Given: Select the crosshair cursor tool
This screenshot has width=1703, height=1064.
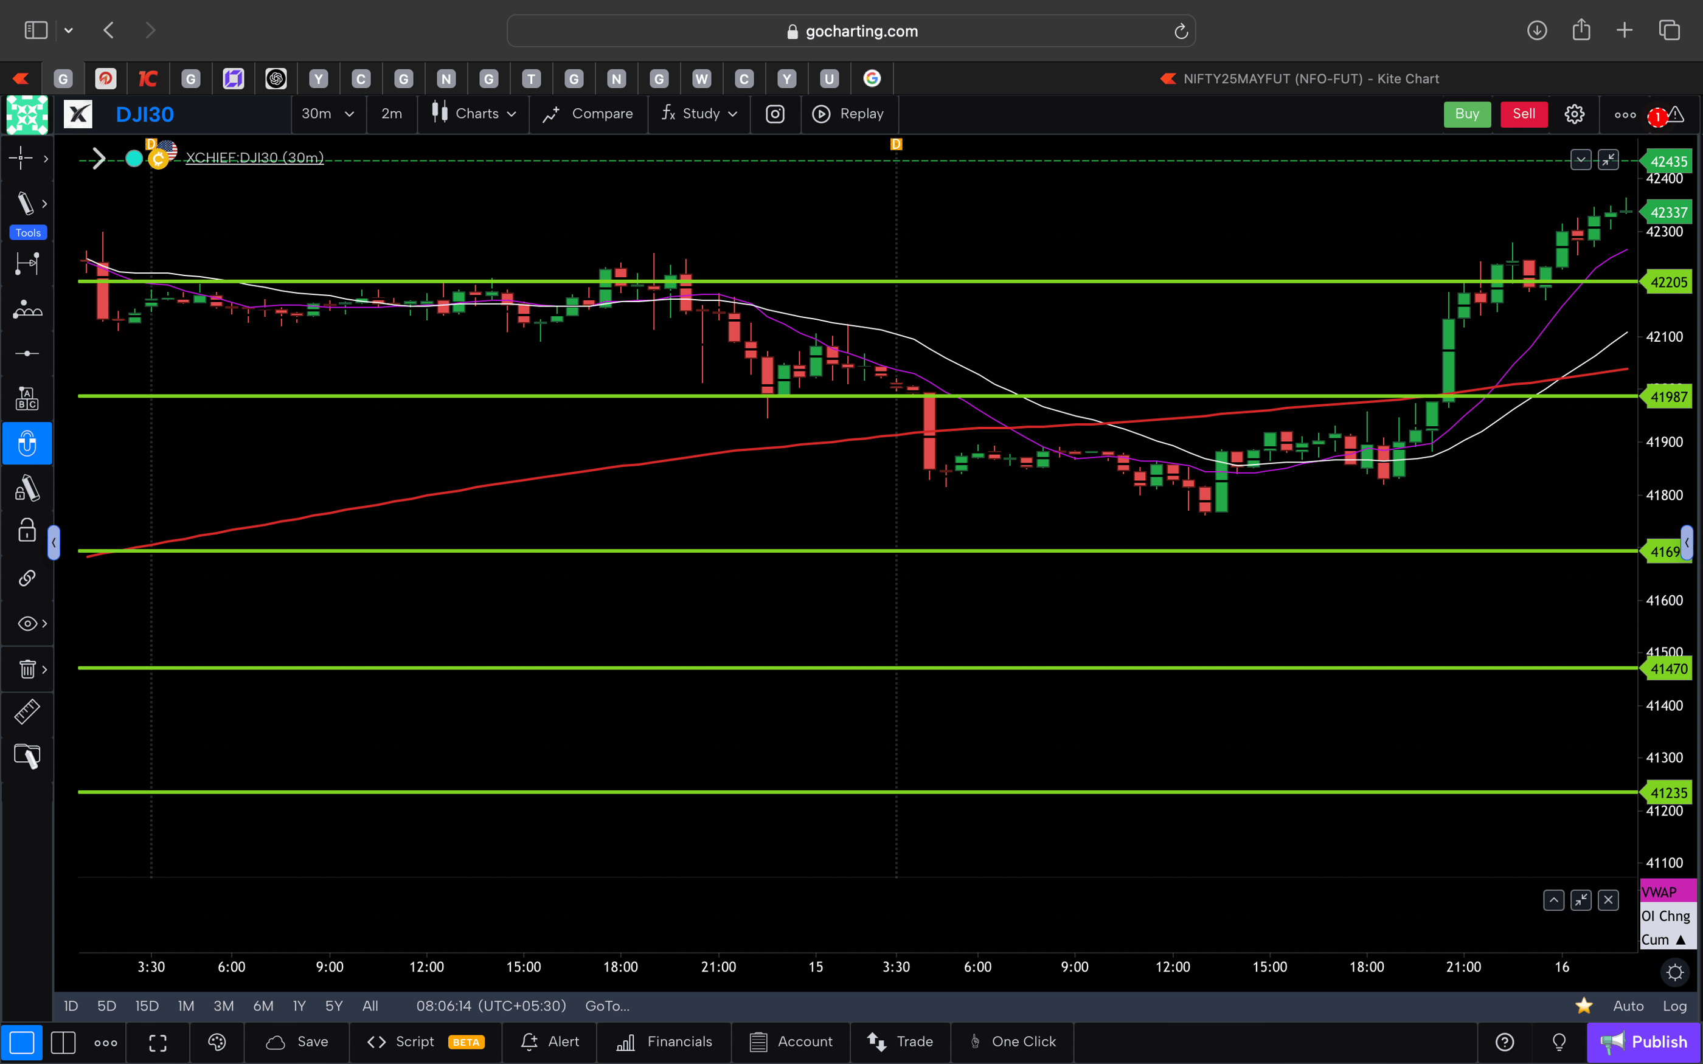Looking at the screenshot, I should tap(21, 158).
